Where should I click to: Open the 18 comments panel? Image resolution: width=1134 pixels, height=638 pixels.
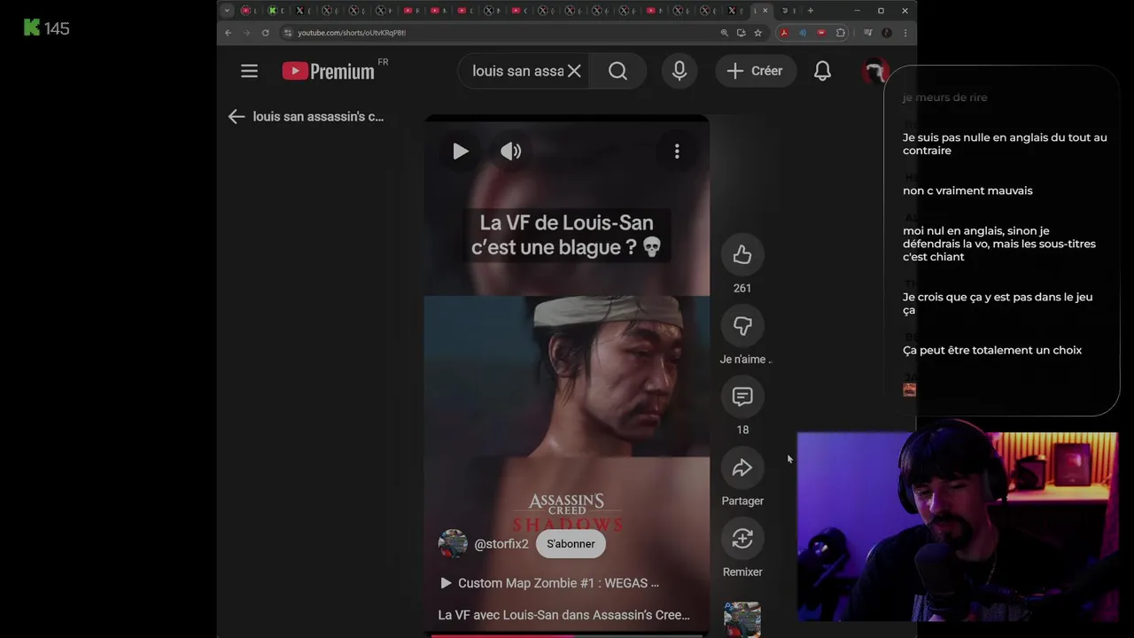click(742, 397)
